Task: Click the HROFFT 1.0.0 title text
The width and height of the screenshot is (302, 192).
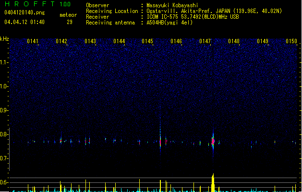Action: (x=38, y=4)
